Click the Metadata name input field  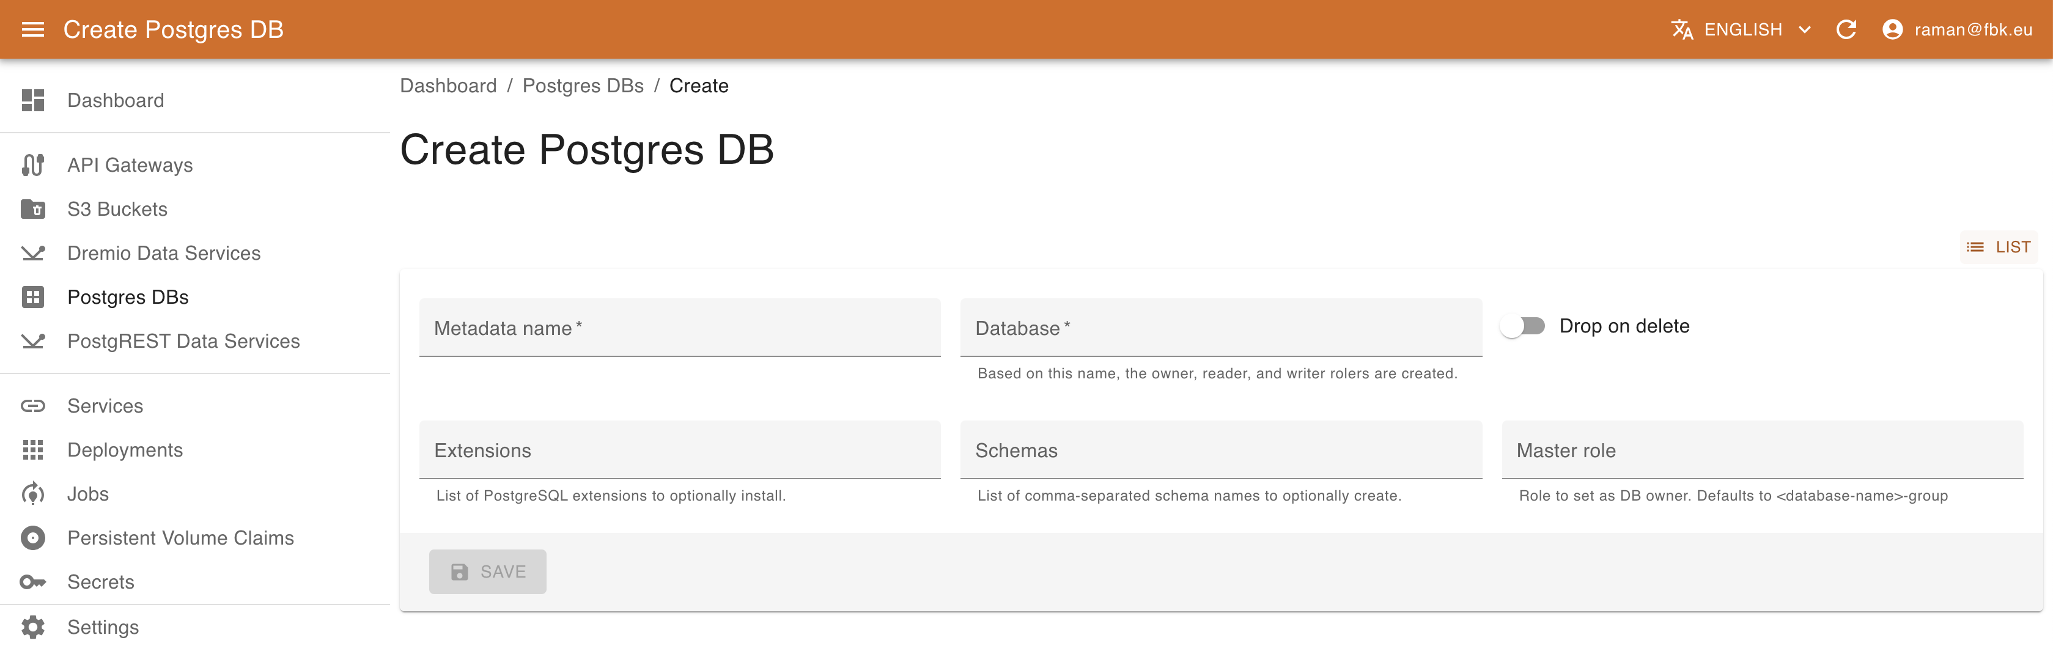[679, 327]
